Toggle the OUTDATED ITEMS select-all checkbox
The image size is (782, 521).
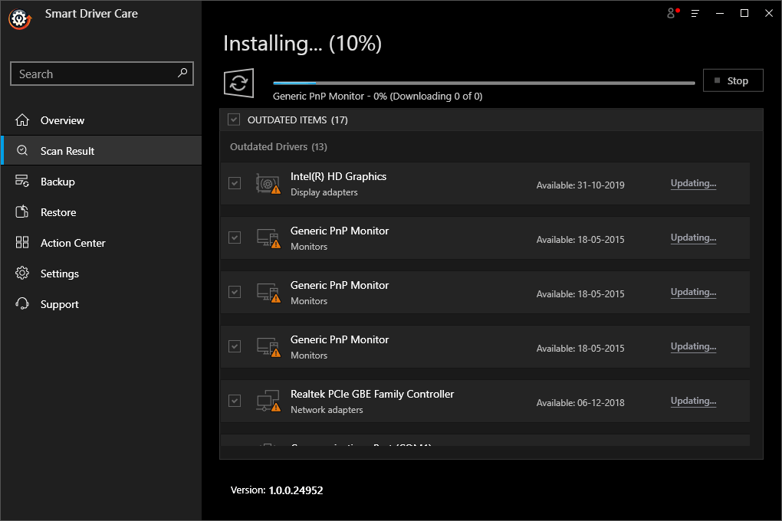234,120
